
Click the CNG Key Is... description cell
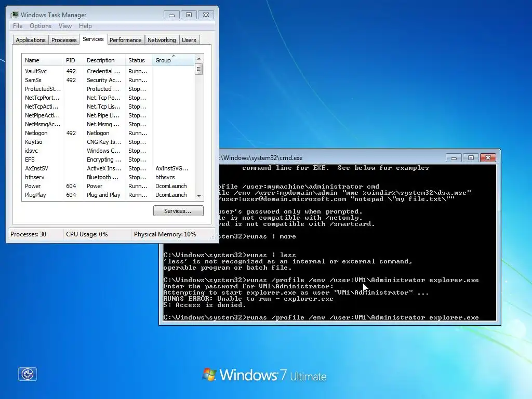(104, 142)
